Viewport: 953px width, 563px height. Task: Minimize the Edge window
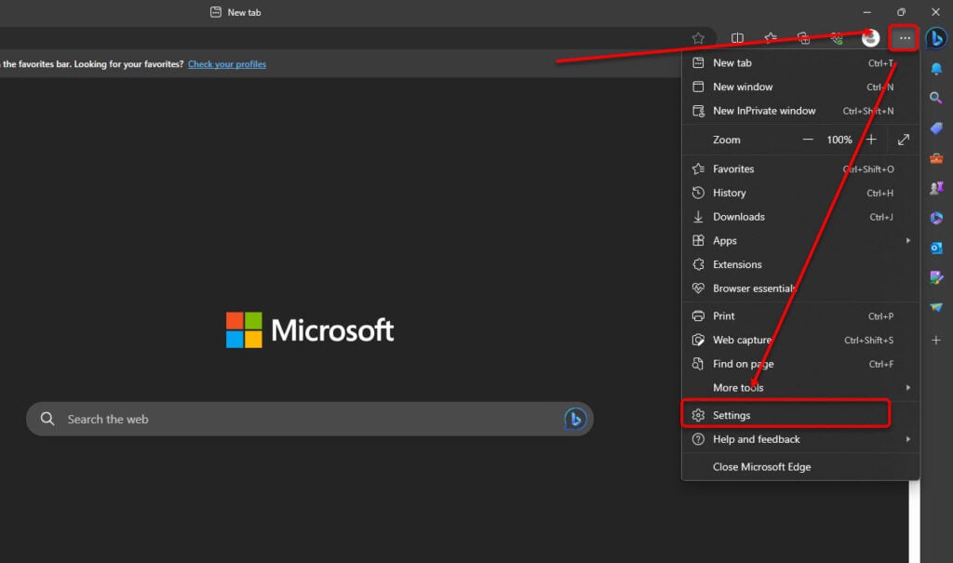[867, 12]
